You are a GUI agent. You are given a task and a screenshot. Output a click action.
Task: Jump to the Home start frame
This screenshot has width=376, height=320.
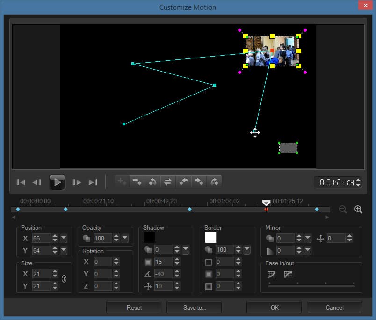(21, 182)
